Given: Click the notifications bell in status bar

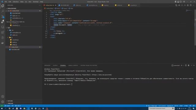Looking at the screenshot, I should (x=194, y=106).
